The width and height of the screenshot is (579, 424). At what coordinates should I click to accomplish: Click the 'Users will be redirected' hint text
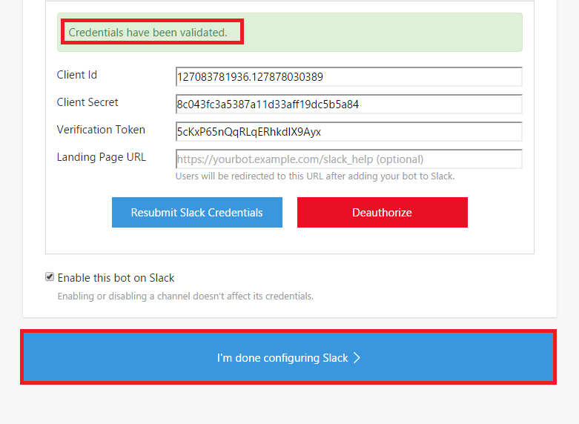click(315, 176)
